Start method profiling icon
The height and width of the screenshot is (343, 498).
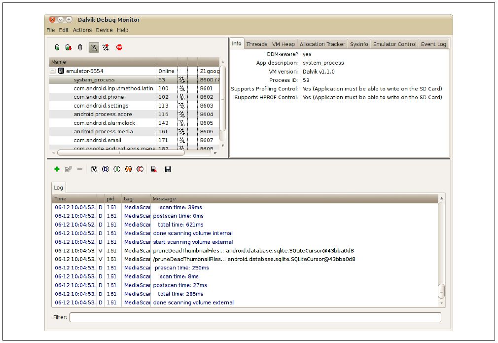click(x=106, y=47)
